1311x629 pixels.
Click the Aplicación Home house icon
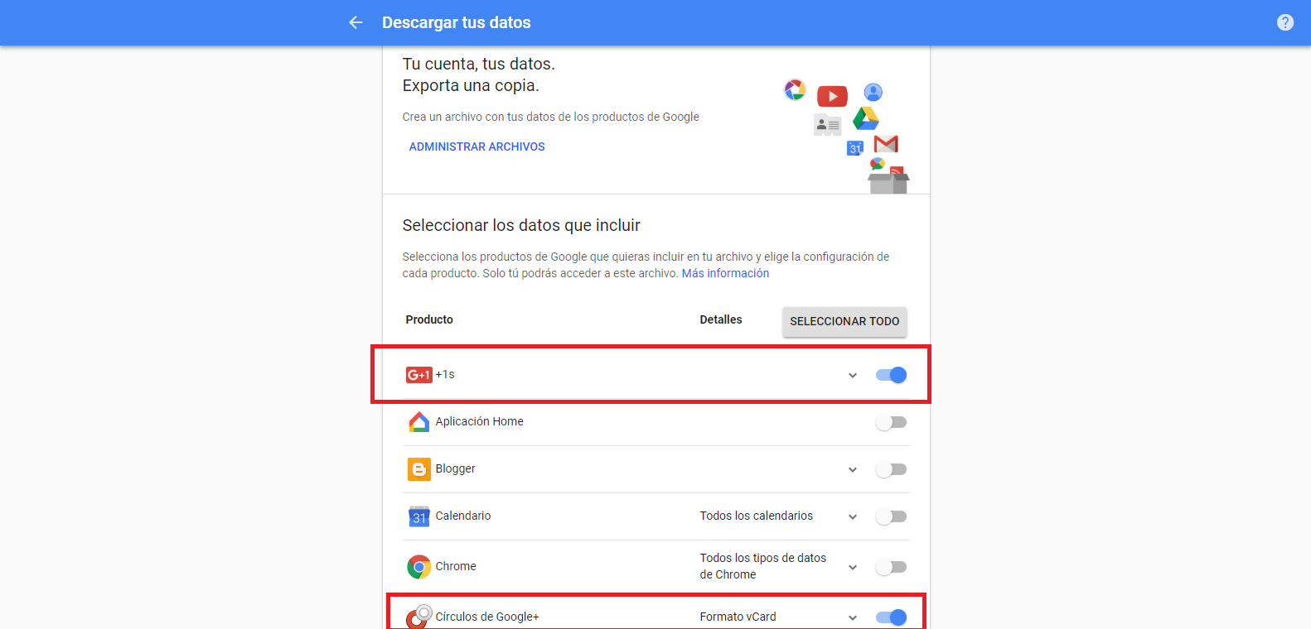[418, 422]
